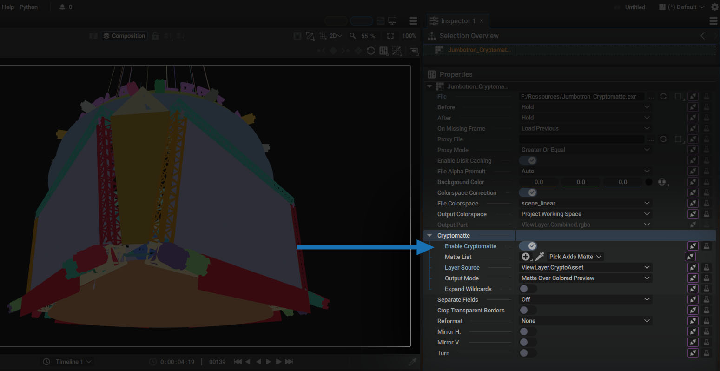Click the flask icon in the Reformat row
This screenshot has width=720, height=371.
pyautogui.click(x=707, y=321)
